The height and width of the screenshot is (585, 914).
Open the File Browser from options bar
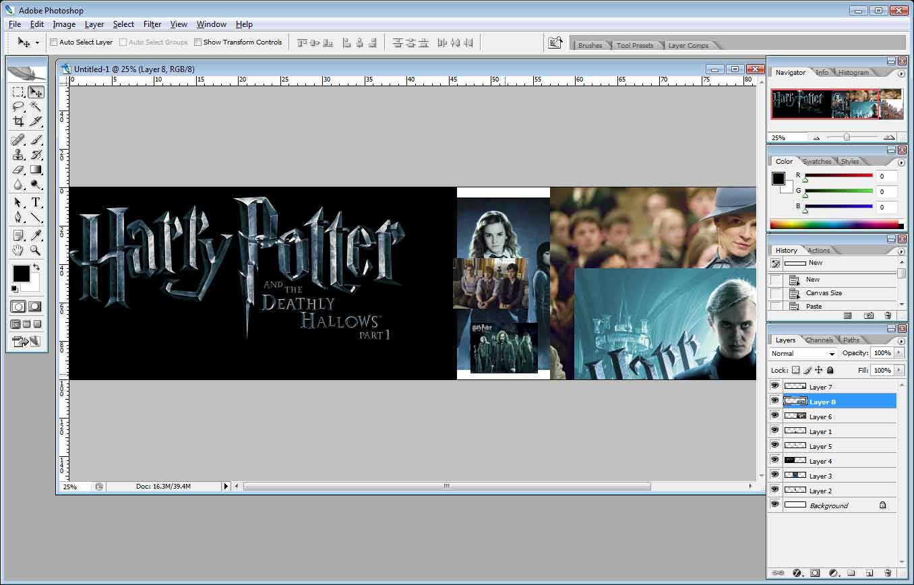[x=555, y=42]
